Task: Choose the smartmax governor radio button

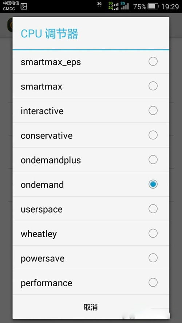Action: [x=153, y=86]
